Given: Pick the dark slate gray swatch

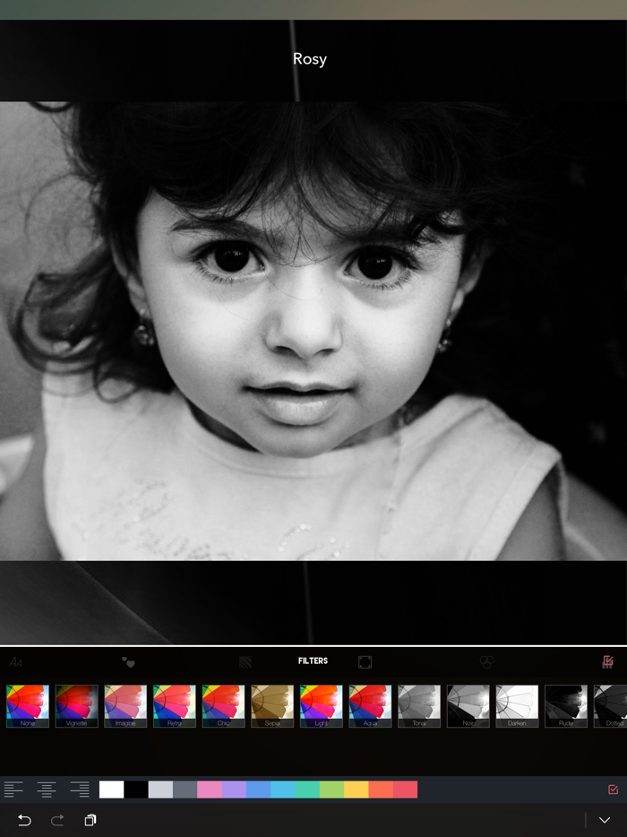Looking at the screenshot, I should (185, 790).
